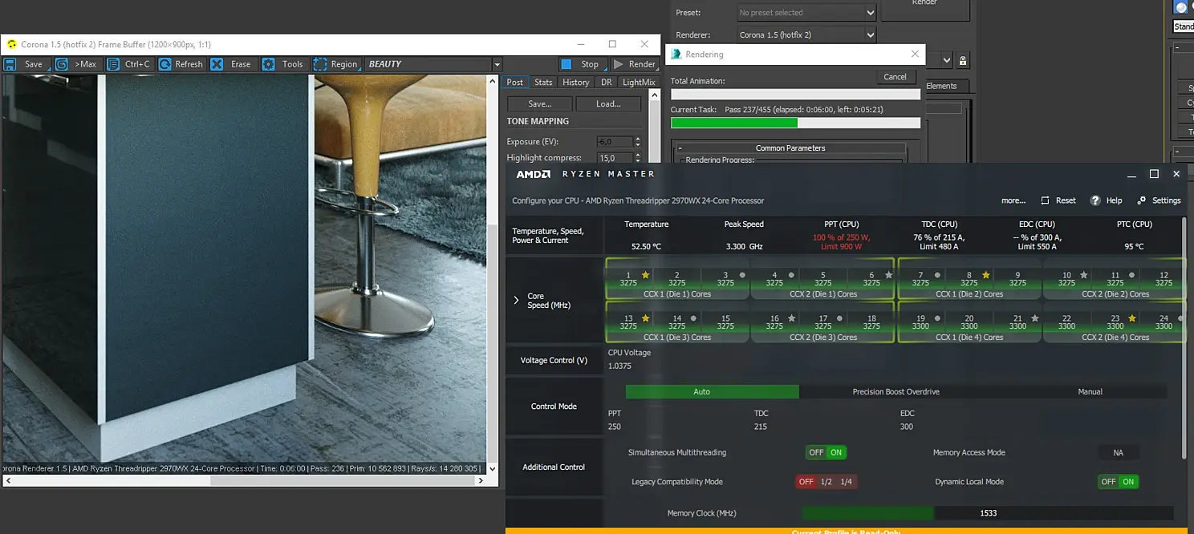Toggle Simultaneous Multithreading switch
The width and height of the screenshot is (1194, 534).
826,452
